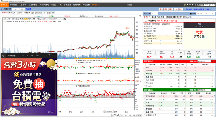Viewport: 216px width, 117px height.
Task: Click the unlock icon beside 日期
Action: point(191,13)
